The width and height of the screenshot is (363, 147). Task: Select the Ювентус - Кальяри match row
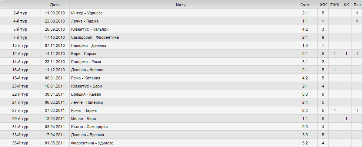(x=181, y=29)
